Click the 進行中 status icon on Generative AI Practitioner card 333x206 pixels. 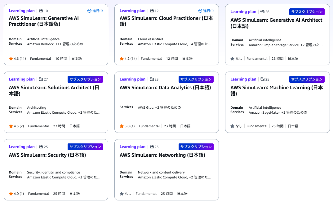(89, 11)
